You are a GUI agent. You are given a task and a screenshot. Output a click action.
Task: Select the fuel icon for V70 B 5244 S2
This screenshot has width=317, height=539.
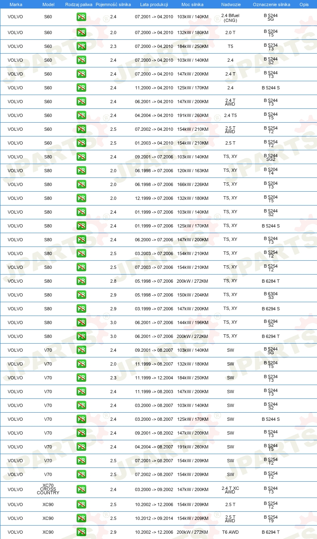pos(81,405)
